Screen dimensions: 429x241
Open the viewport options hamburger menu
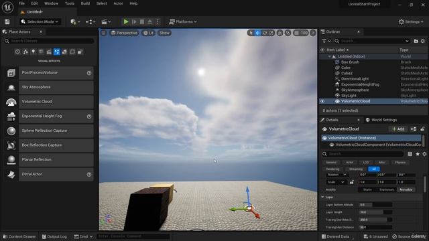pyautogui.click(x=104, y=33)
